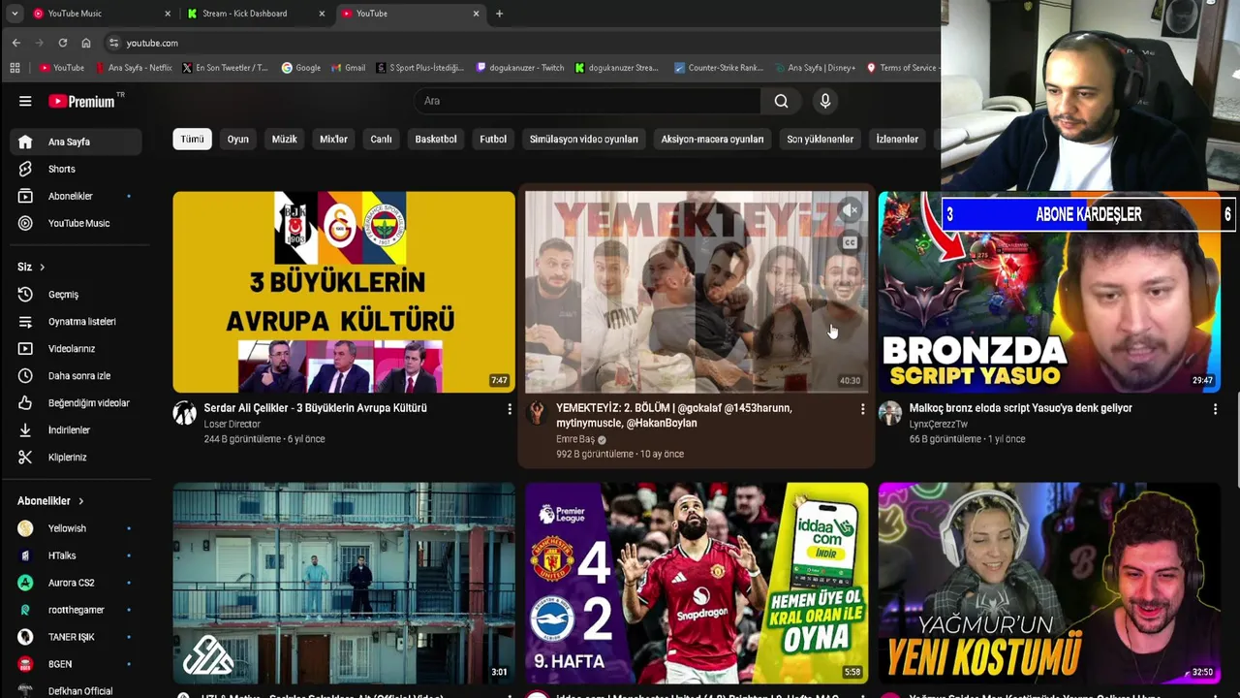Open TANER IŞIK channel subscription

(76, 637)
